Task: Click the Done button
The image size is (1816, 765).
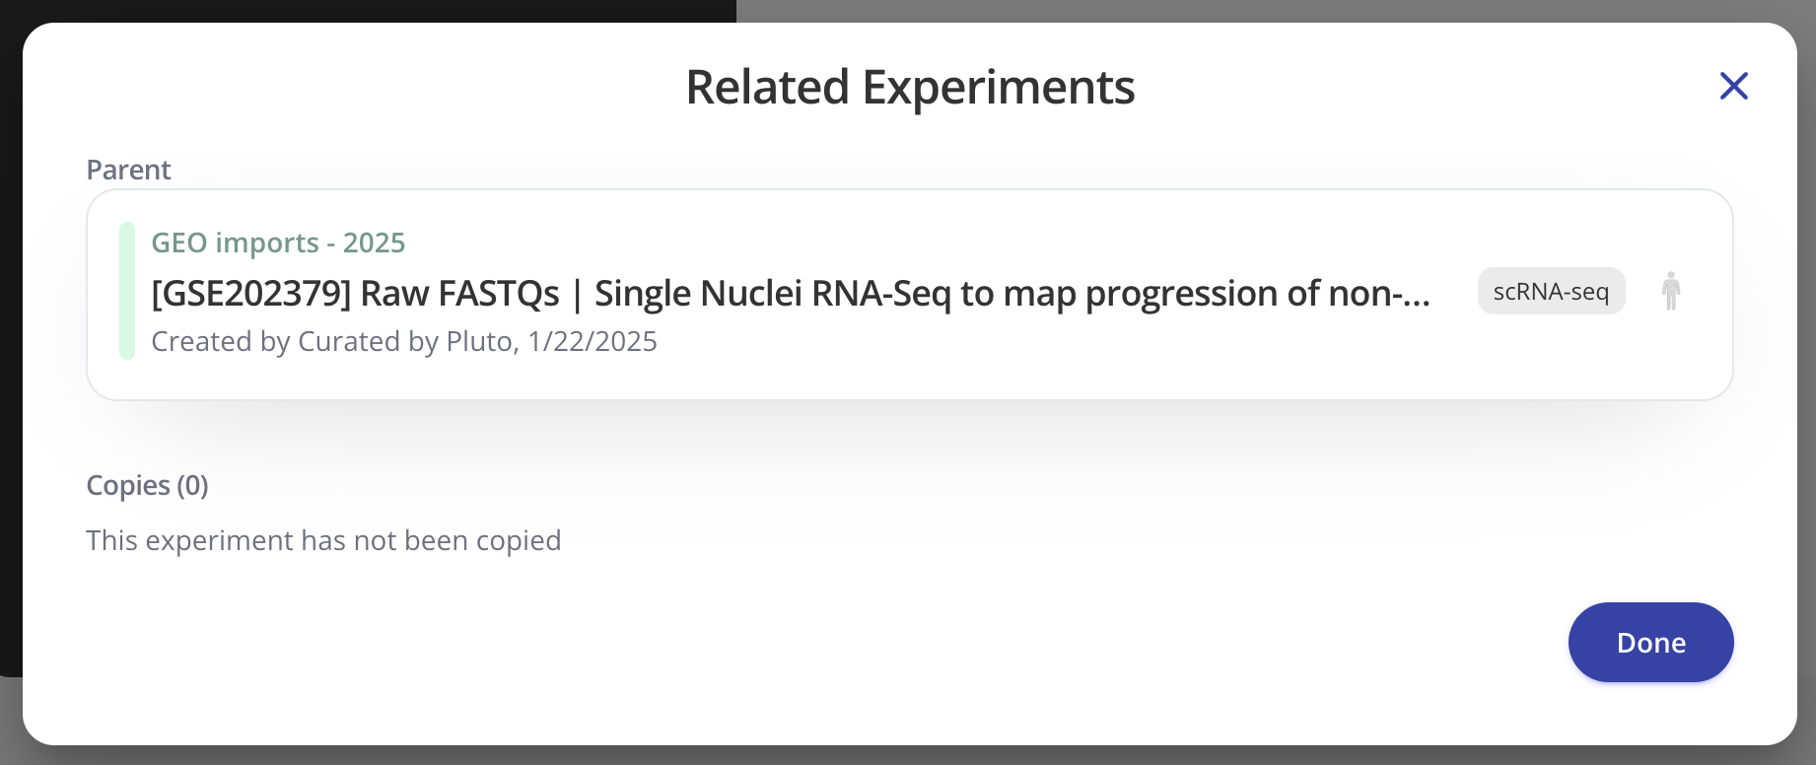Action: [x=1650, y=643]
